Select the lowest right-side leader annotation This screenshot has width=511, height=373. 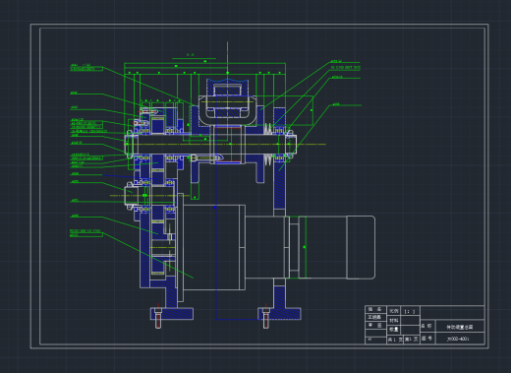(x=336, y=104)
